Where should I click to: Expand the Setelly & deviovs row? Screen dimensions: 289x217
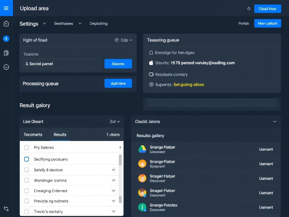(113, 170)
